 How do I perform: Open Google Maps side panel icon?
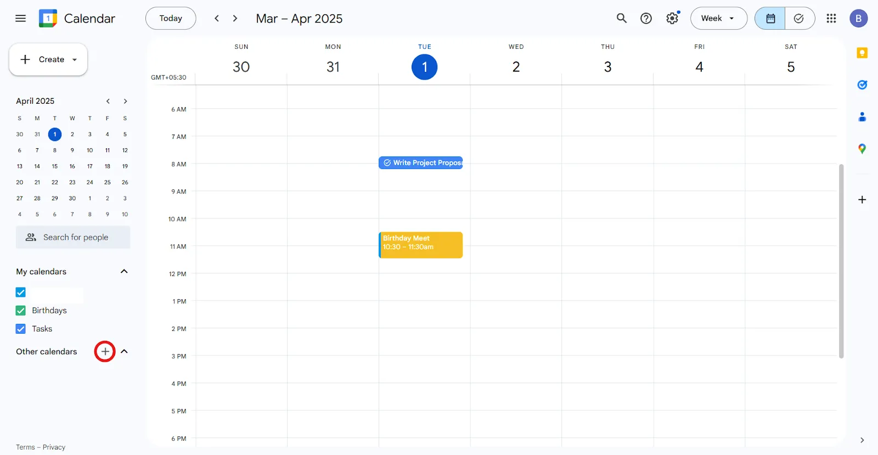(x=862, y=149)
